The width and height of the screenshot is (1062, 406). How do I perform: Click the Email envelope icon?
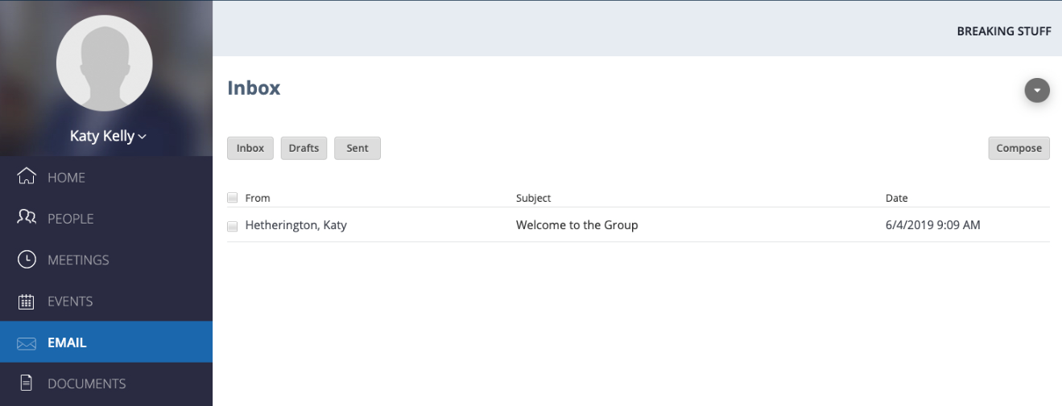pyautogui.click(x=27, y=343)
